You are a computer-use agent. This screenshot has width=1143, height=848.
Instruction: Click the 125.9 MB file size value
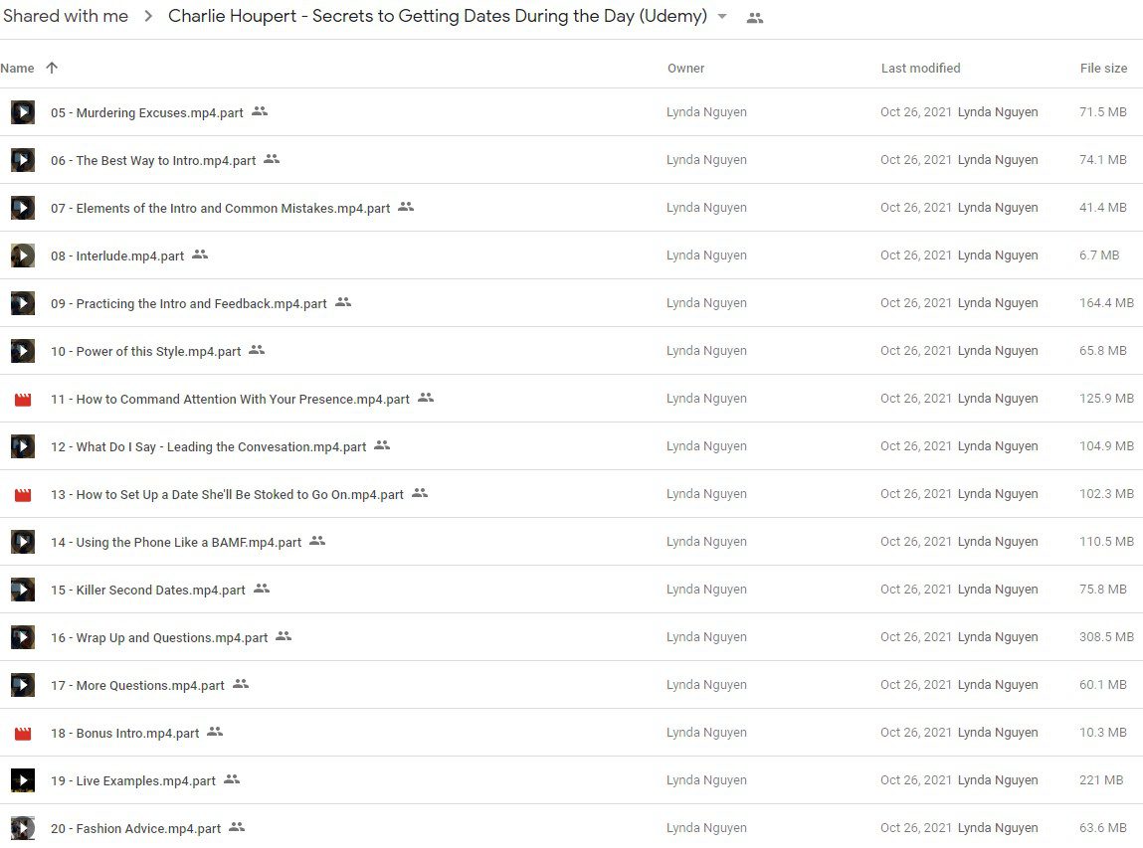point(1106,399)
